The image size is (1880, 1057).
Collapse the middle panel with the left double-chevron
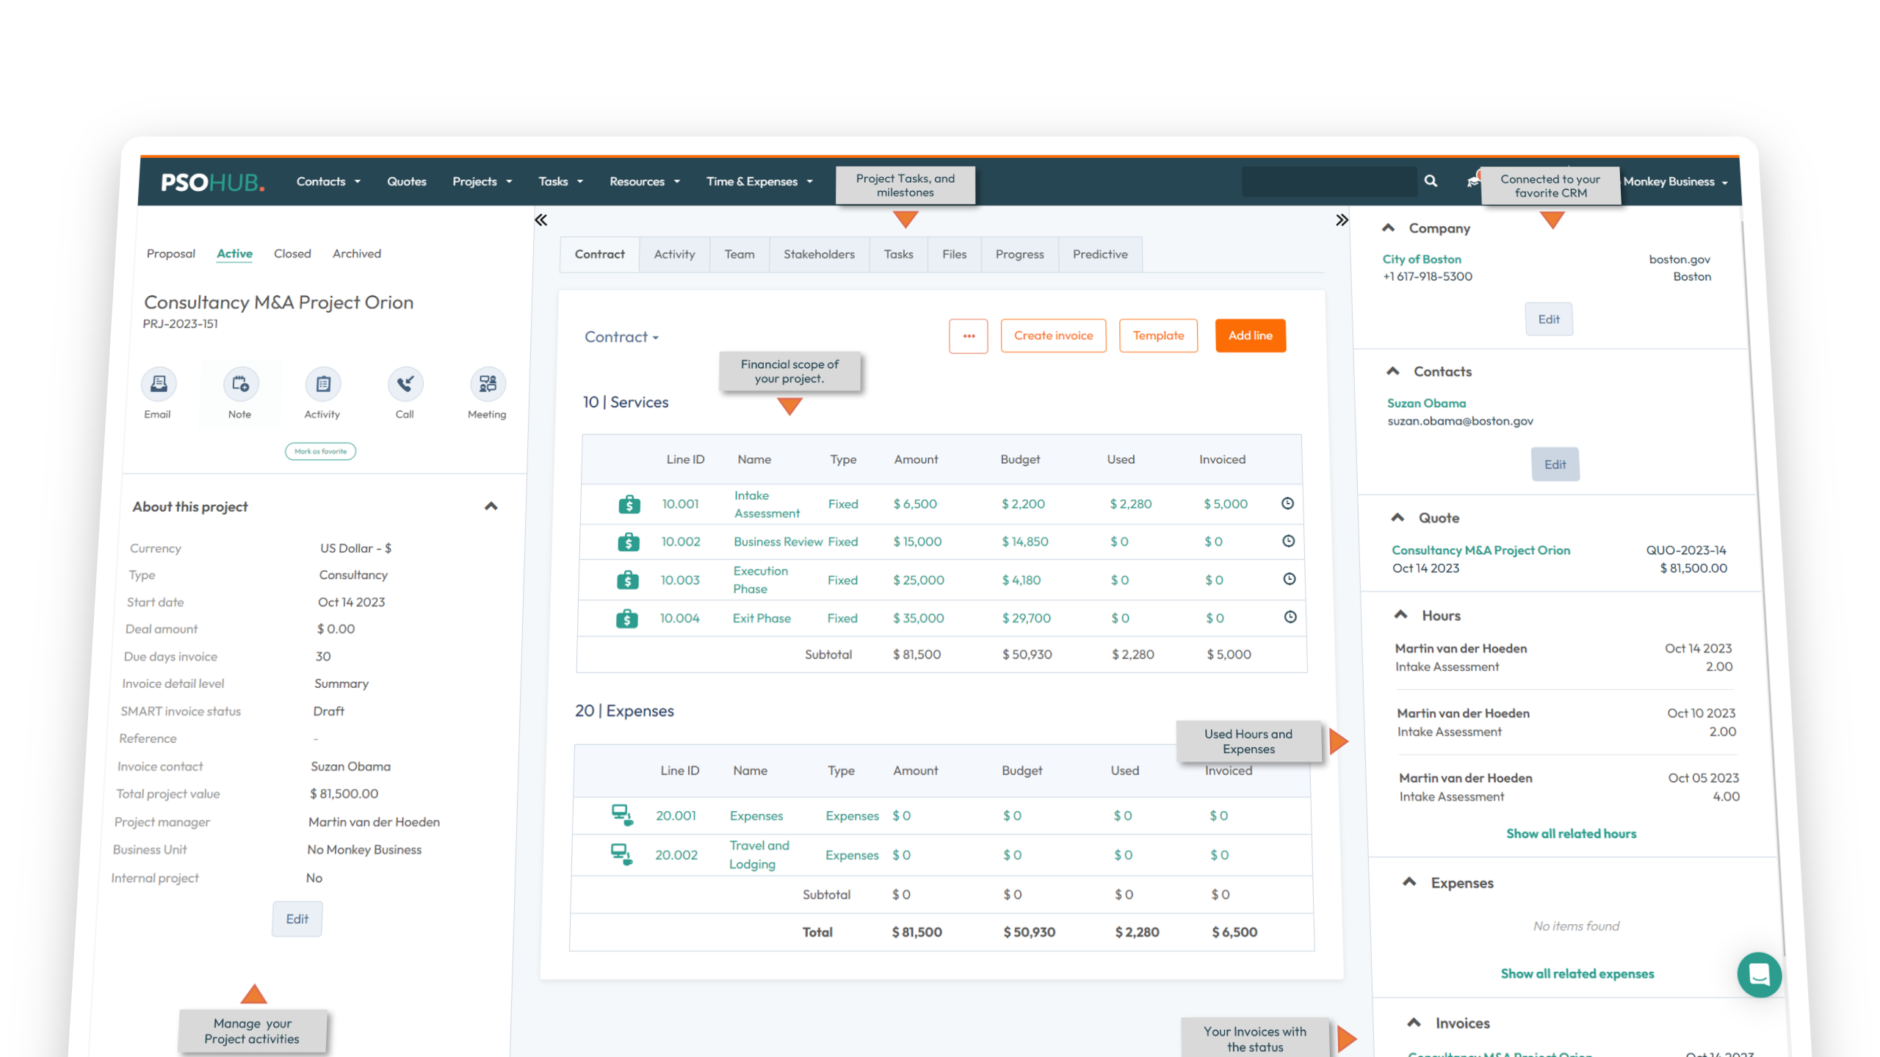tap(541, 220)
